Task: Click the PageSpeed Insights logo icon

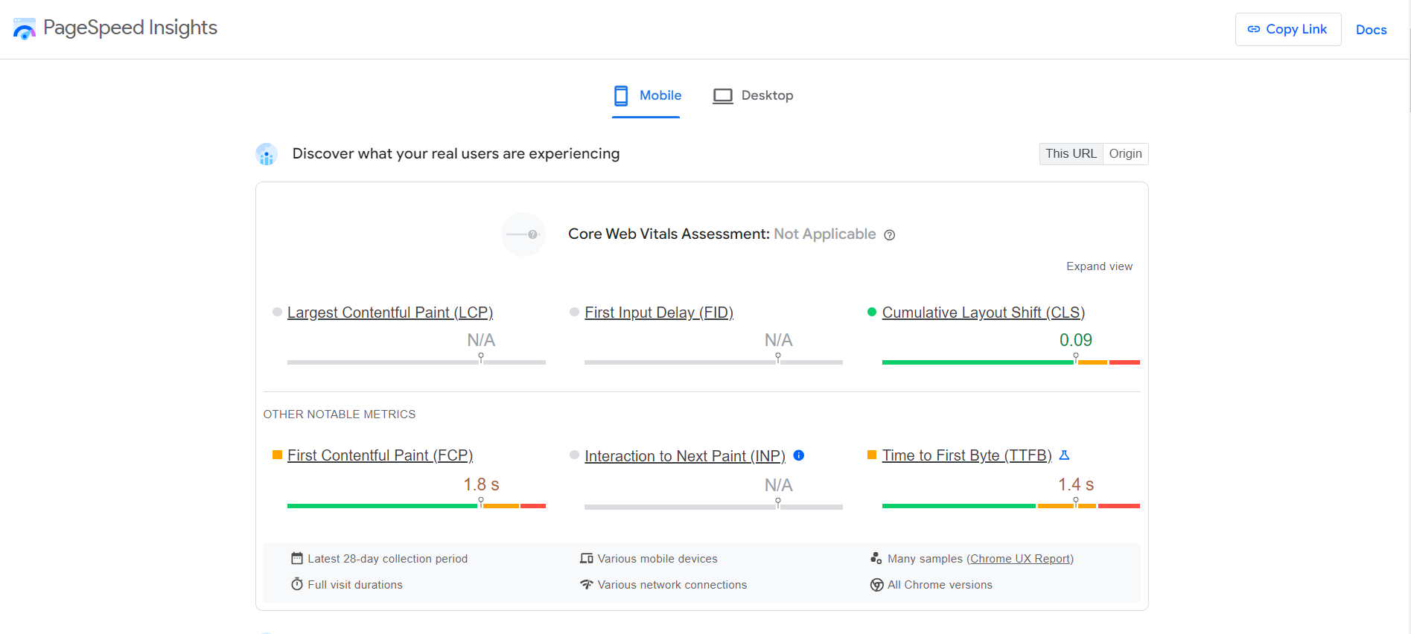Action: 24,29
